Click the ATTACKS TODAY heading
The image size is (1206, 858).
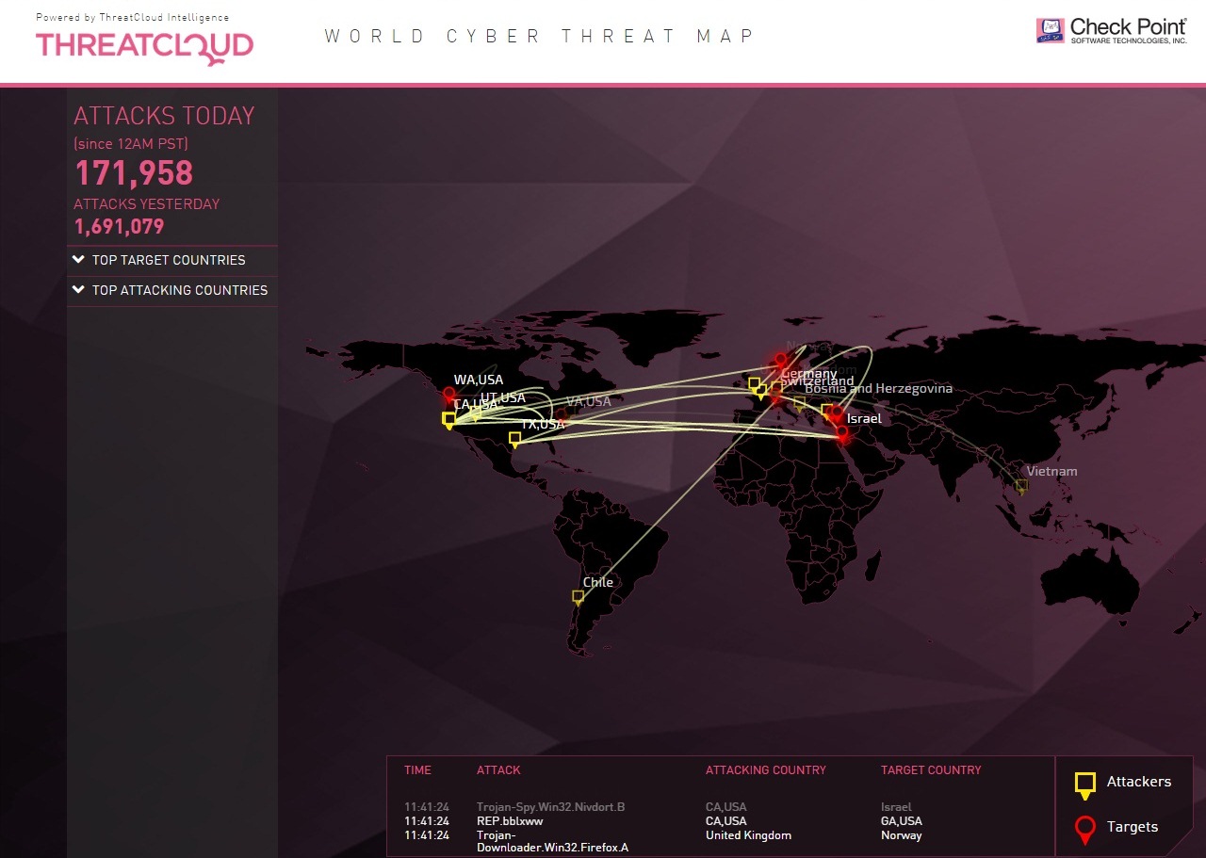pyautogui.click(x=165, y=116)
